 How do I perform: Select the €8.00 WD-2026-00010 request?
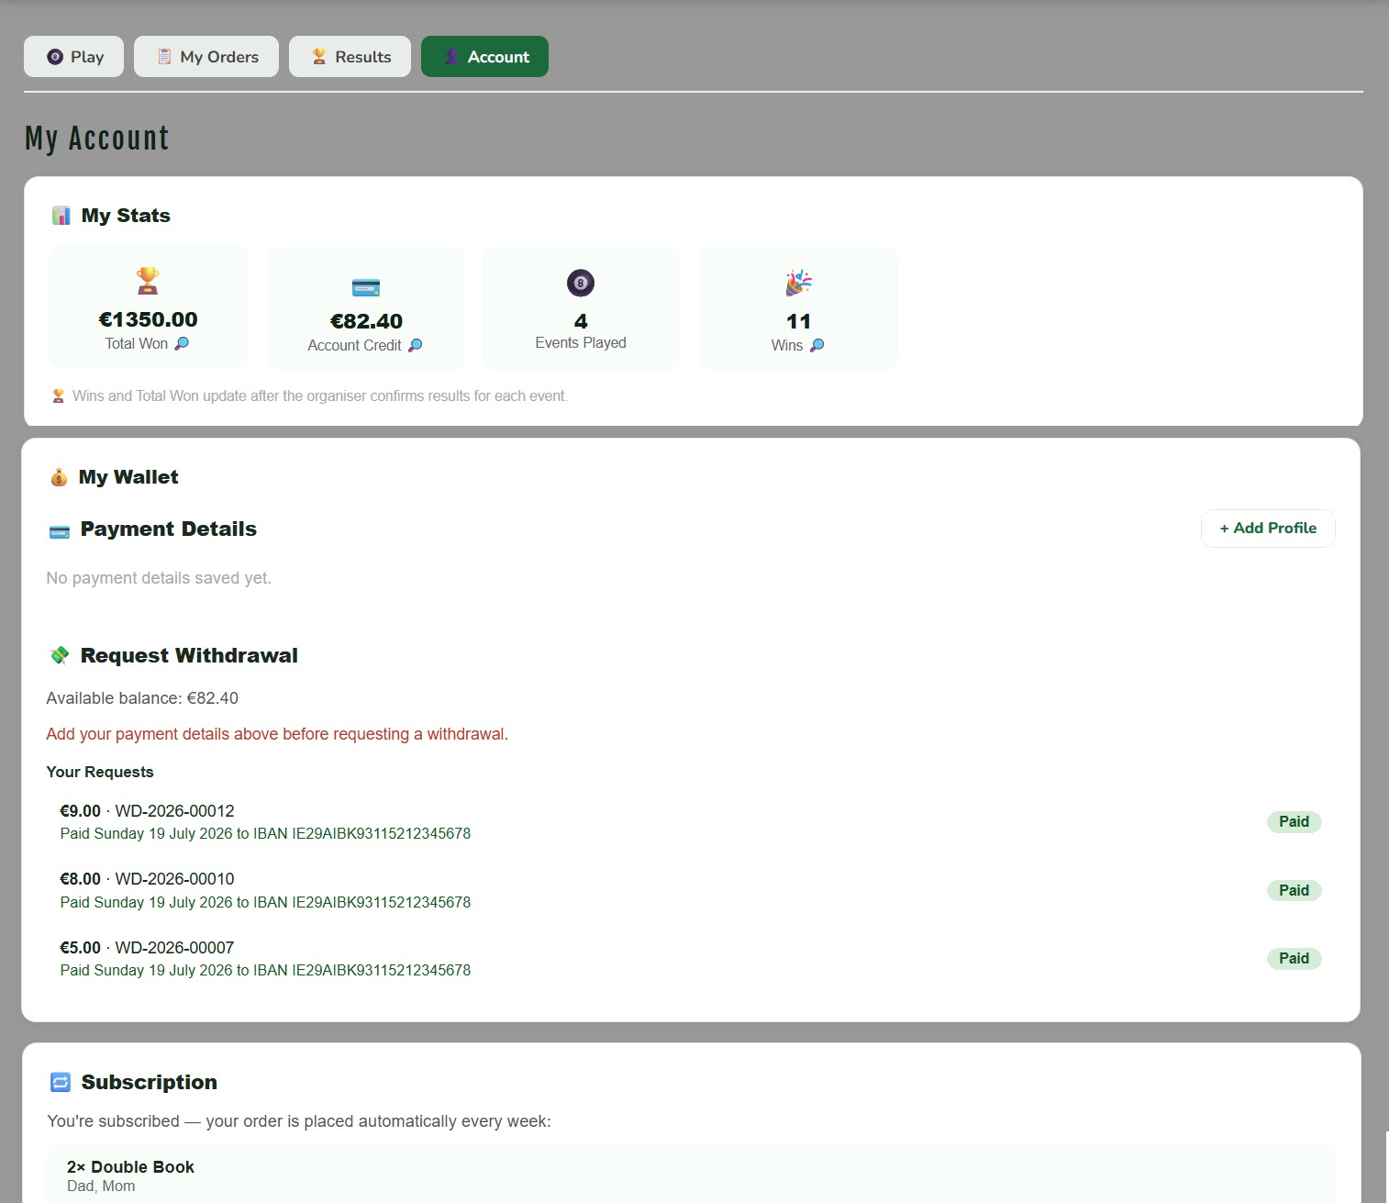tap(691, 890)
